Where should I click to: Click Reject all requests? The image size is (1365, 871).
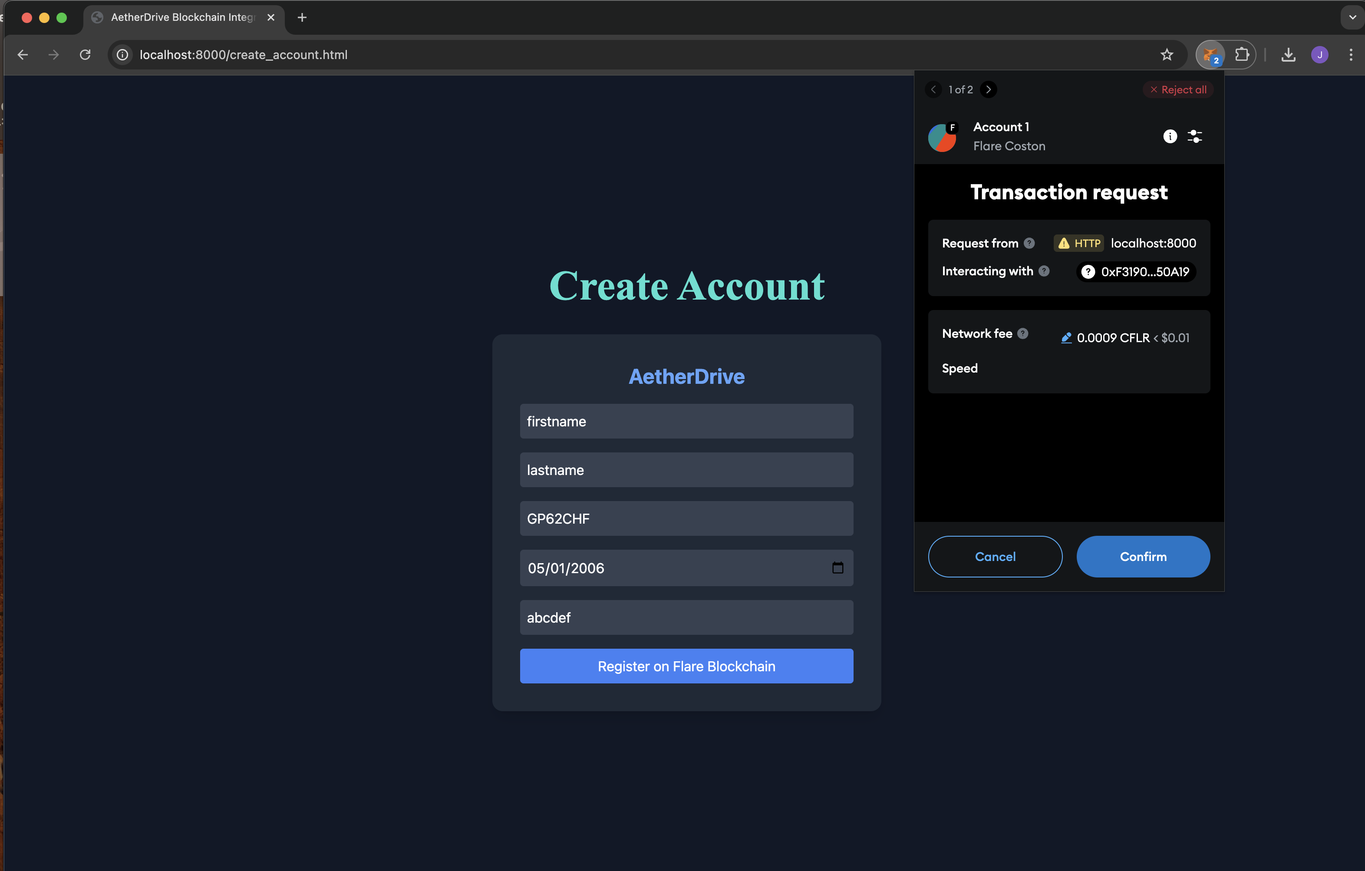(x=1178, y=89)
